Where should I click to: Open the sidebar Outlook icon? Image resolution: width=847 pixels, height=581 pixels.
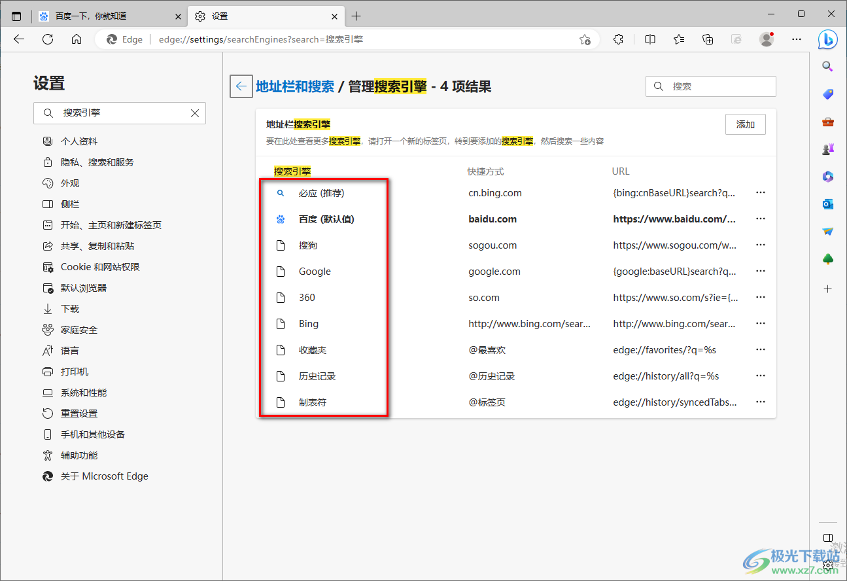tap(827, 204)
